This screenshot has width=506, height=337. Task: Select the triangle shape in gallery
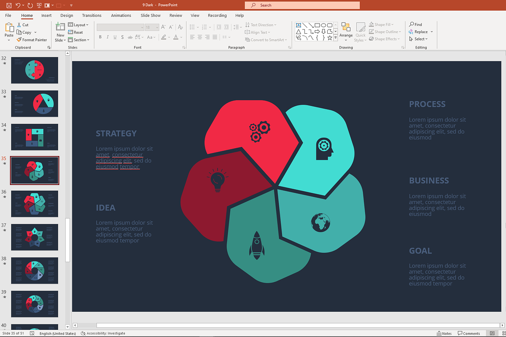tap(299, 31)
